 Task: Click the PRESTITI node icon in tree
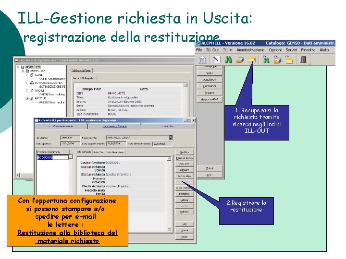click(32, 98)
